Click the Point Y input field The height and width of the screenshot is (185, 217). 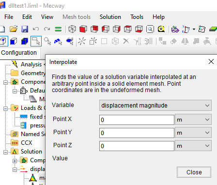click(x=137, y=133)
